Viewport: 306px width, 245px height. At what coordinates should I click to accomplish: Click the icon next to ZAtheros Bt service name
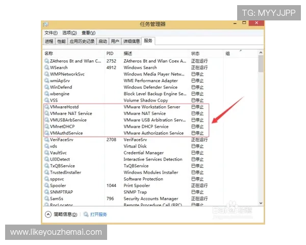pyautogui.click(x=46, y=61)
